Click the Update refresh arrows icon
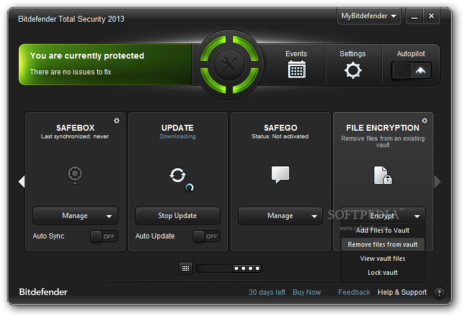The height and width of the screenshot is (317, 464). point(178,175)
